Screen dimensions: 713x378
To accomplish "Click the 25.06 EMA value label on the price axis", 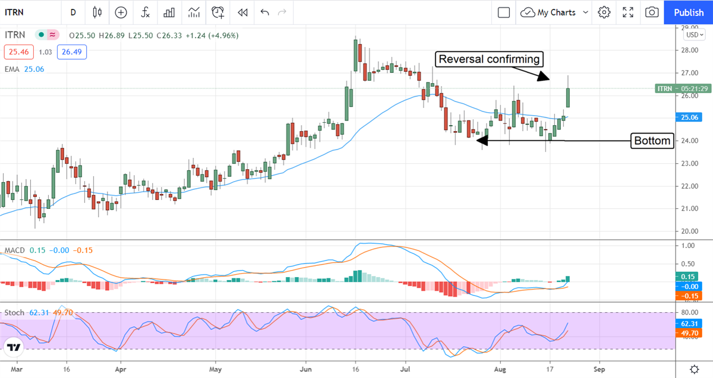I will [689, 117].
